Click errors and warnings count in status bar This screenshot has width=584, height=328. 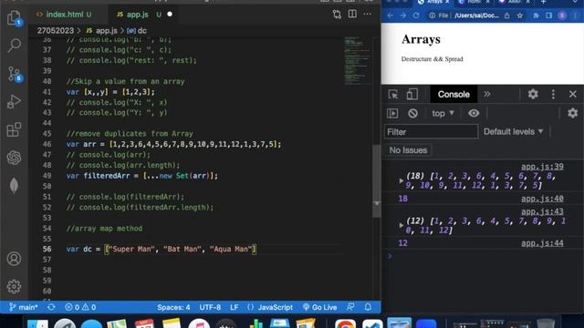click(80, 307)
